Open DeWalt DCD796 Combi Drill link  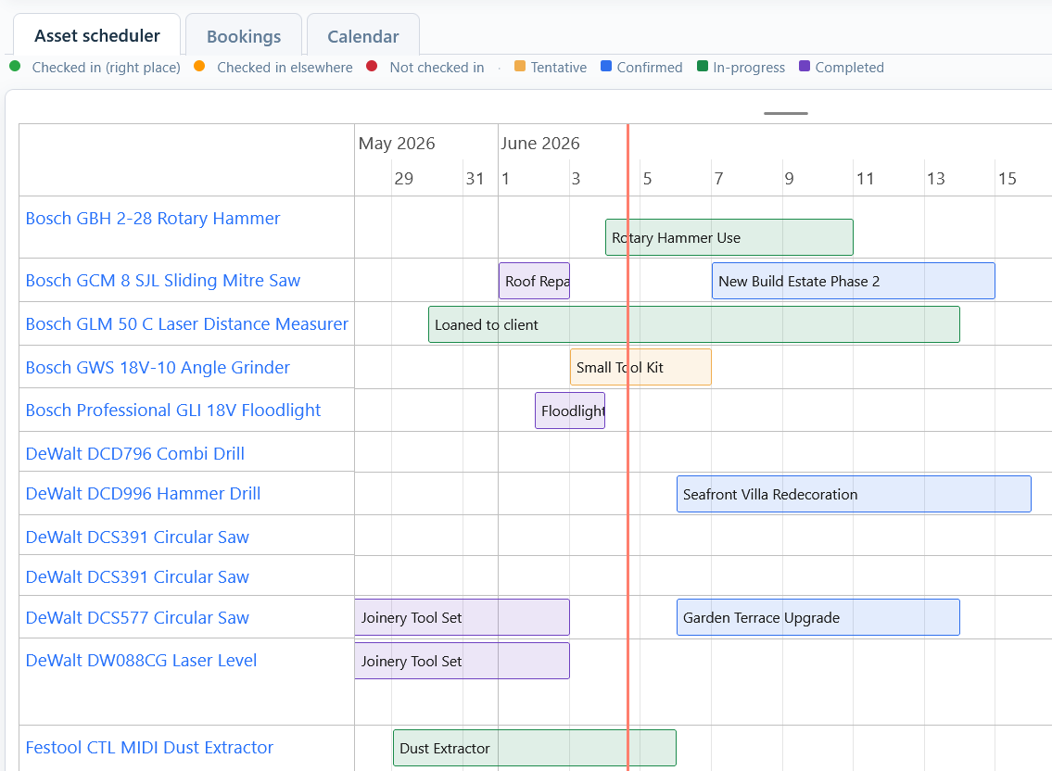pos(134,453)
